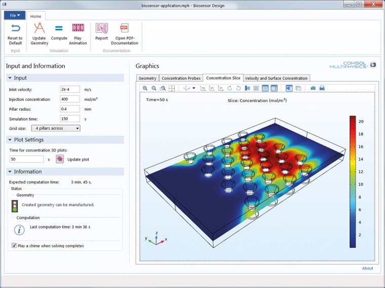Click the Simulation time input field
This screenshot has height=288, width=385.
pyautogui.click(x=70, y=119)
